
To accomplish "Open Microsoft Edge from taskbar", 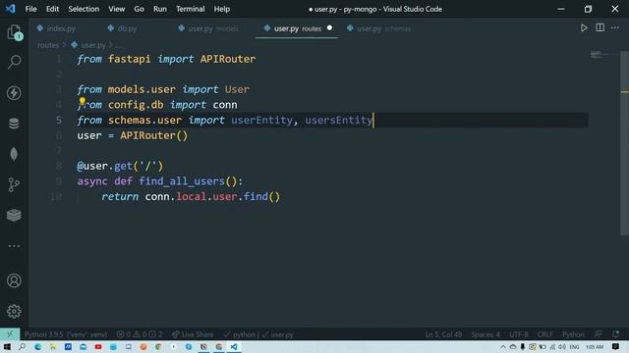I will coord(37,346).
